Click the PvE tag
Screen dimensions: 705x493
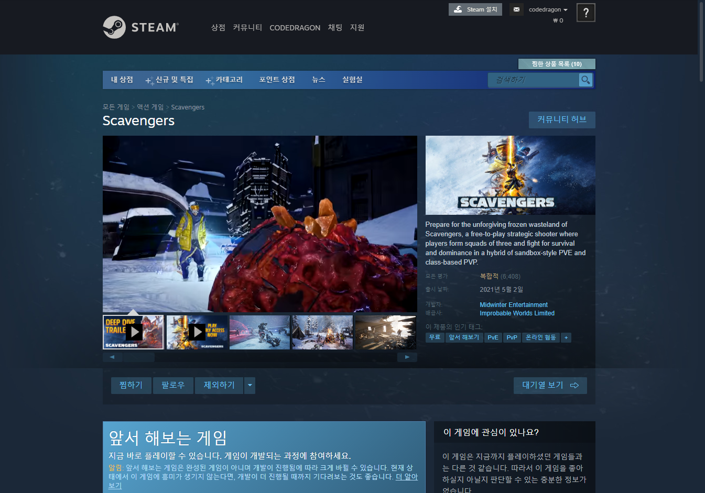(x=493, y=337)
